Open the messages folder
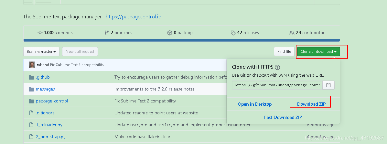The height and width of the screenshot is (144, 387). [45, 89]
